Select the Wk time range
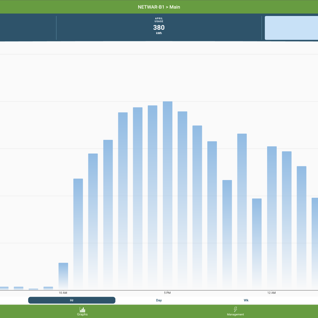 click(x=246, y=300)
